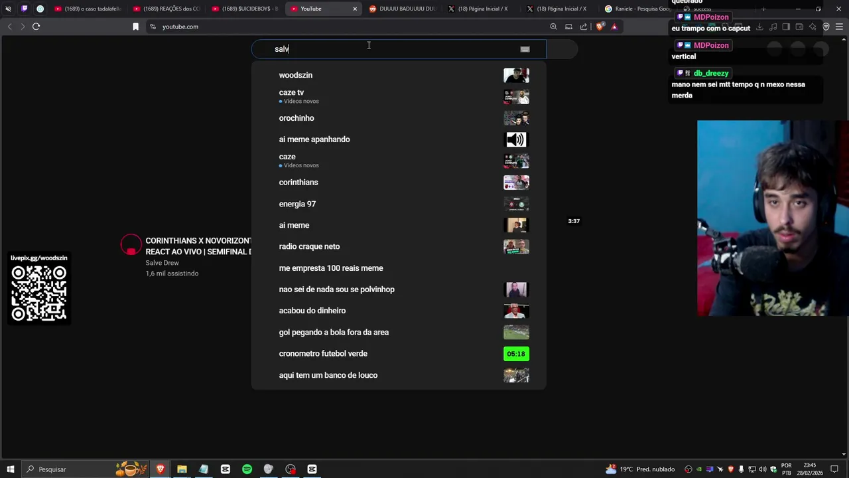Close the active YouTube tab
Screen dimensions: 849x478
pyautogui.click(x=355, y=9)
